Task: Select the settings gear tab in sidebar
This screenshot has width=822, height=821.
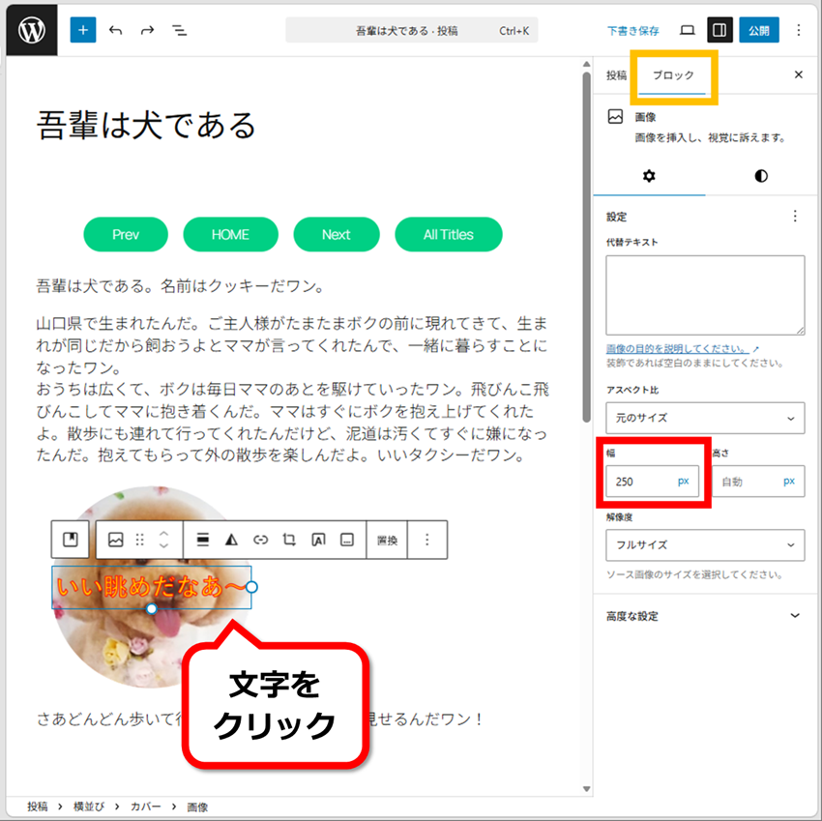Action: coord(649,176)
